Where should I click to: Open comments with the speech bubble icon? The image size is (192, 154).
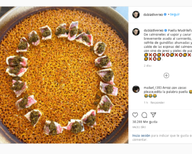click(x=144, y=115)
